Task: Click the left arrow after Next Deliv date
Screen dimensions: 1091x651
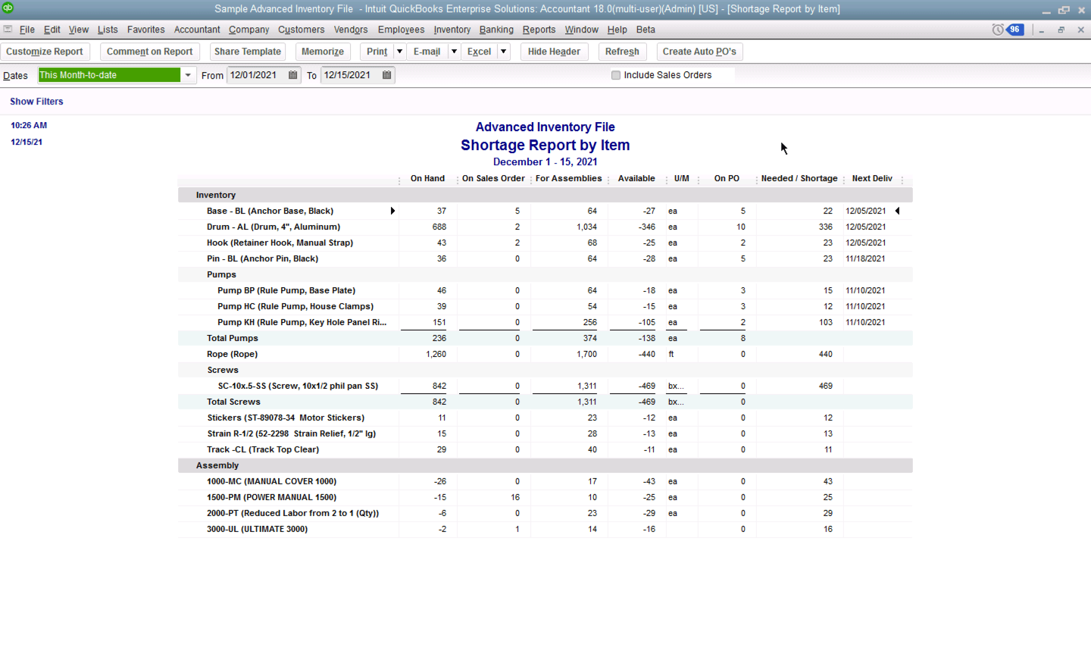Action: point(898,211)
